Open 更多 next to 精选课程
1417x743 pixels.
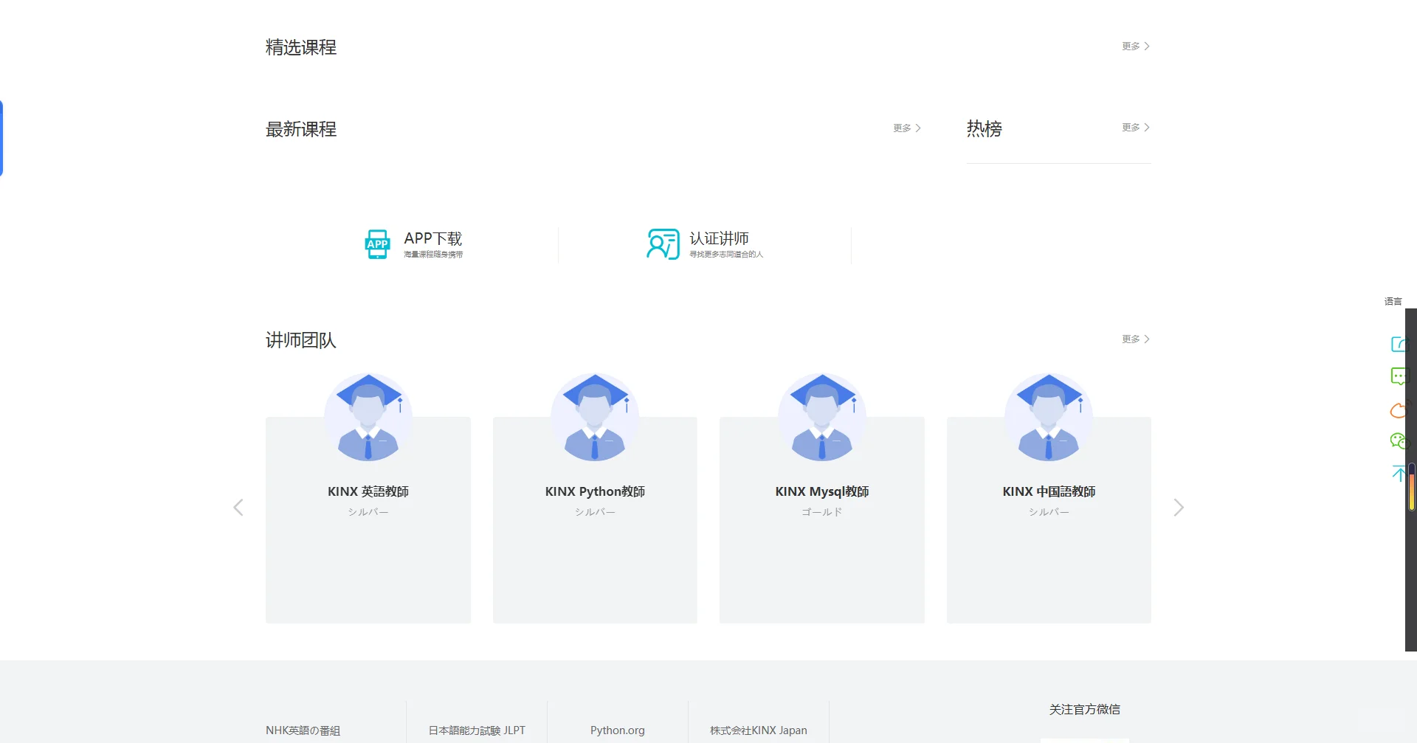click(x=1134, y=46)
